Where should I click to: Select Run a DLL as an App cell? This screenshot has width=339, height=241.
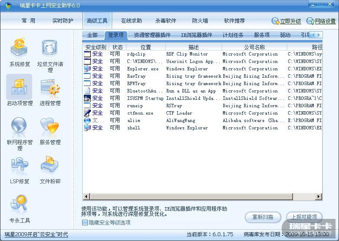pos(191,91)
